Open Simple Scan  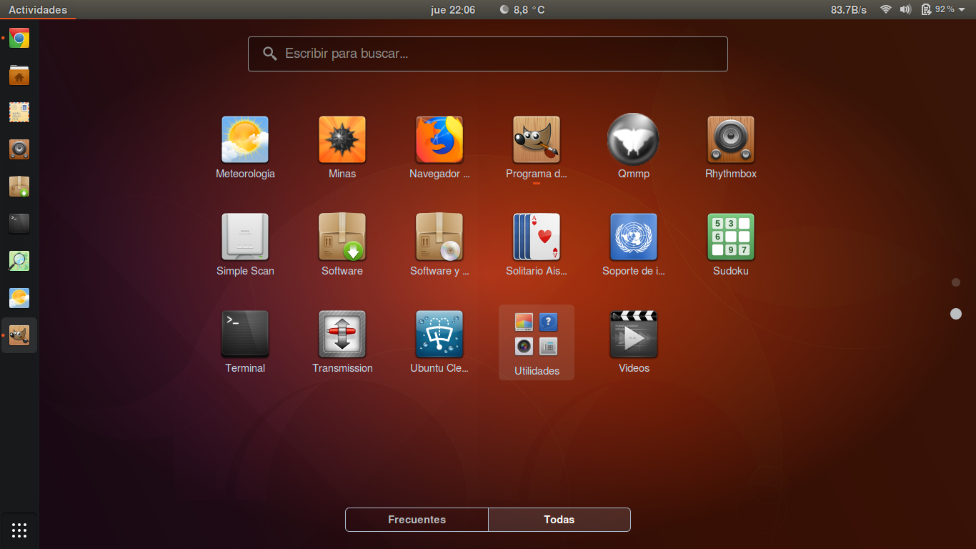click(245, 237)
